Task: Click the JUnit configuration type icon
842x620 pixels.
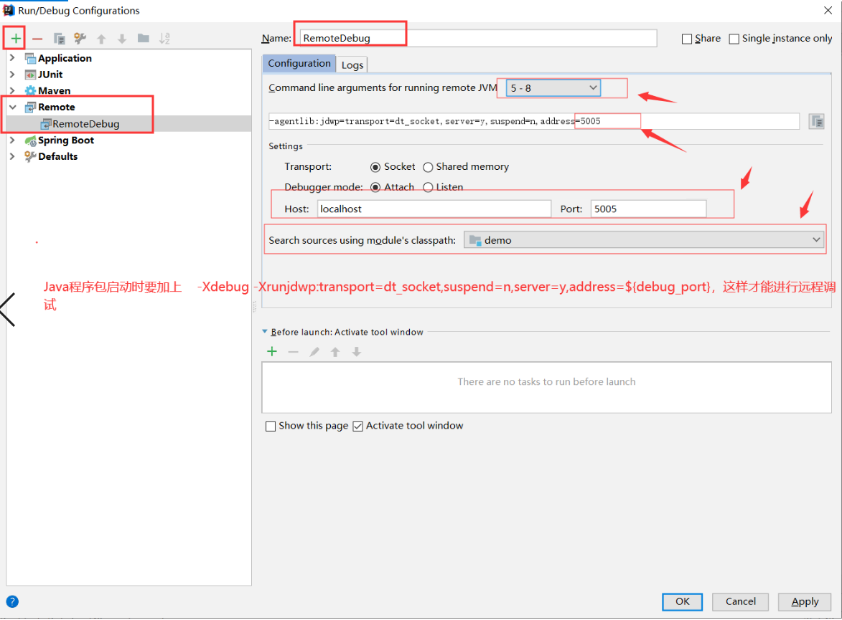Action: [x=30, y=75]
